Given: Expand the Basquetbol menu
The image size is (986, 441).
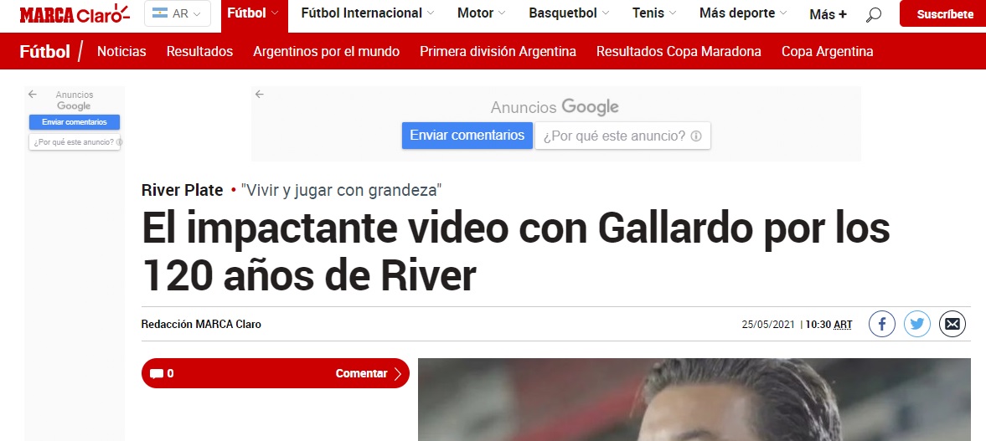Looking at the screenshot, I should pyautogui.click(x=569, y=13).
